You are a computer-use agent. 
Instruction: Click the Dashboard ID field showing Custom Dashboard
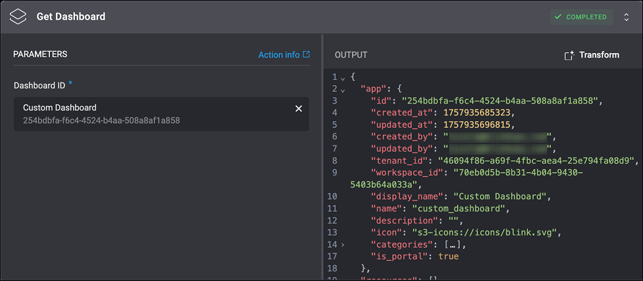click(x=161, y=114)
